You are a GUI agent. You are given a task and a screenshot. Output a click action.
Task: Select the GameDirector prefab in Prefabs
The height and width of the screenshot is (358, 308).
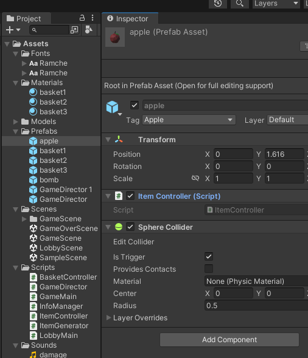tap(58, 199)
